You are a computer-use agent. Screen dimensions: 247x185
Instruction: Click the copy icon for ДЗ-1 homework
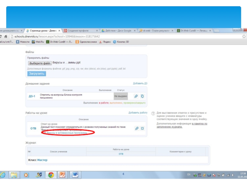142,96
